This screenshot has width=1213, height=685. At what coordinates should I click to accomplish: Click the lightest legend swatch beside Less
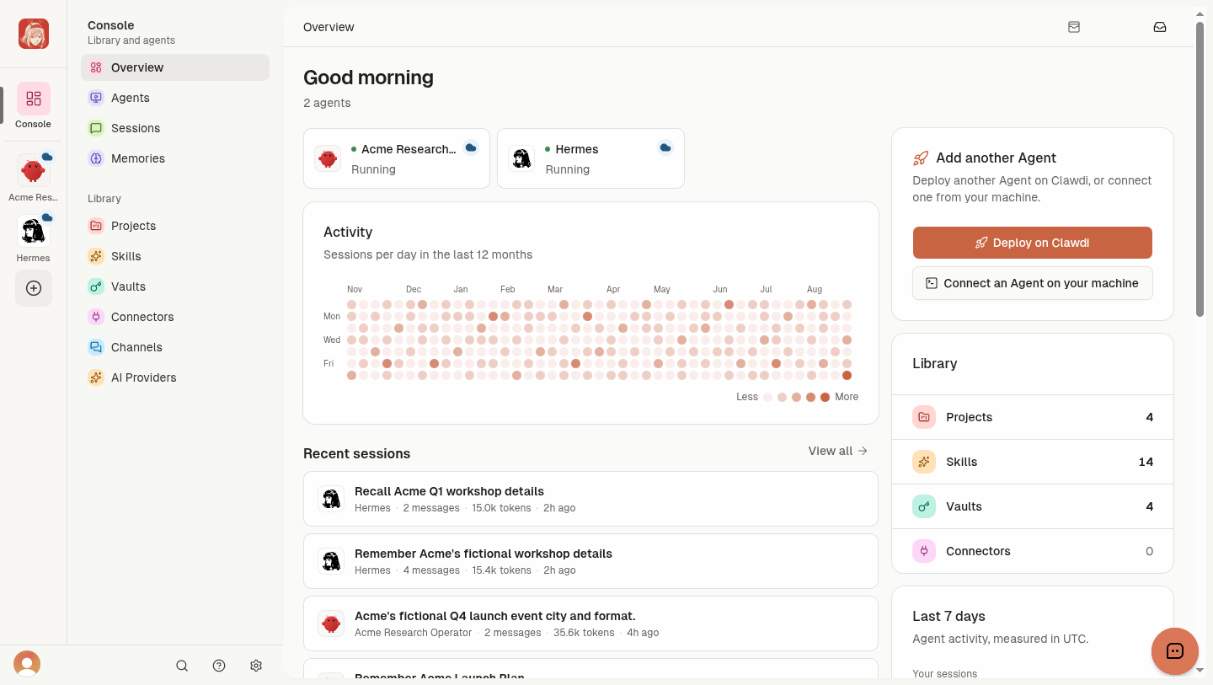pos(768,397)
